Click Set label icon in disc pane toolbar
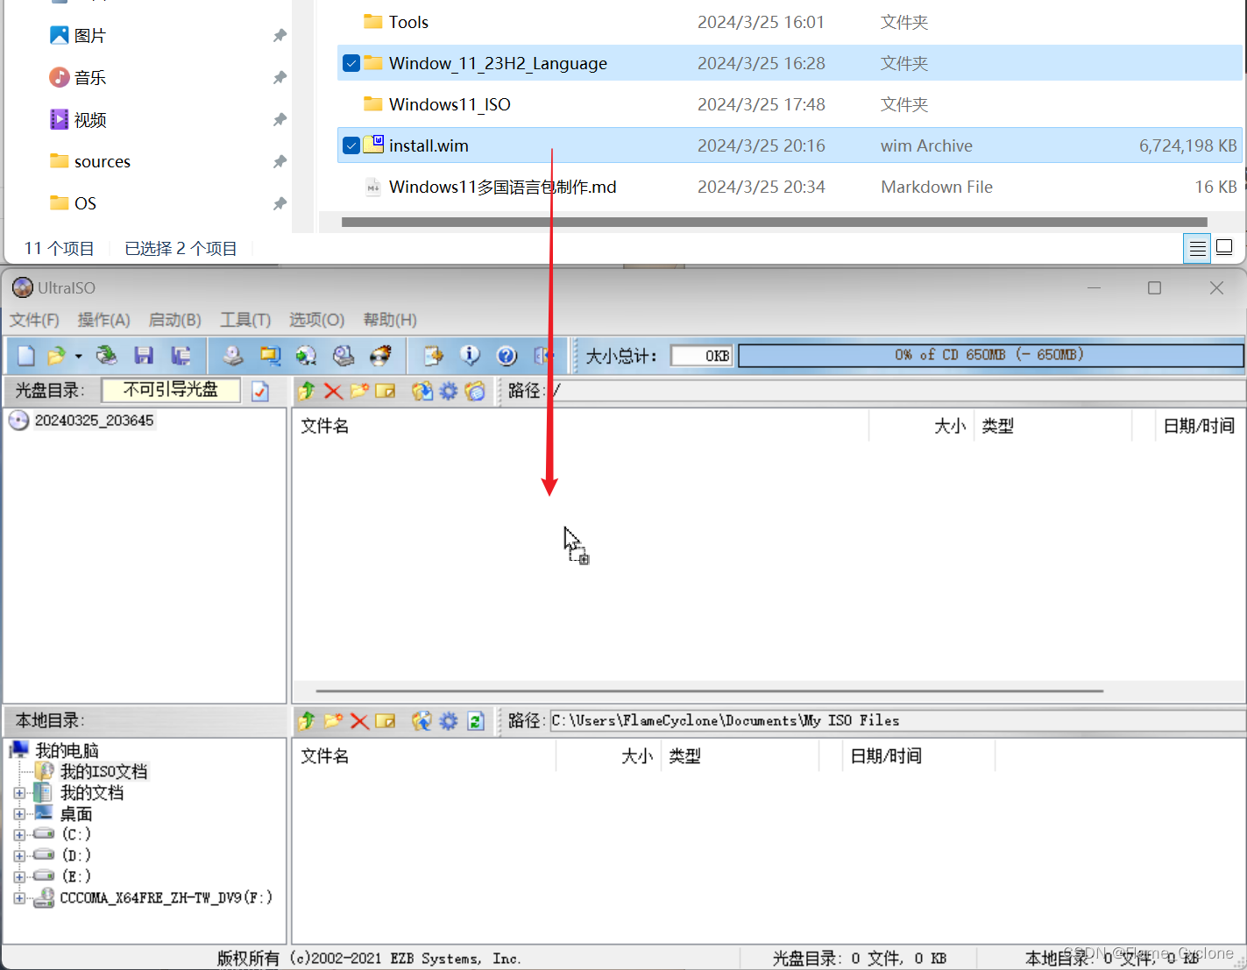Screen dimensions: 1247x970 [x=475, y=391]
